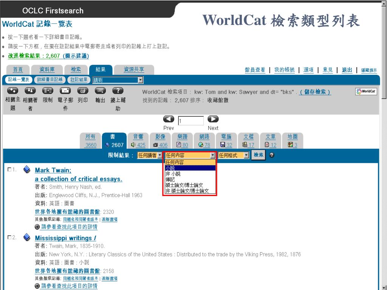Click the 相關主題 related subjects icon
Image resolution: width=387 pixels, height=290 pixels.
[12, 91]
